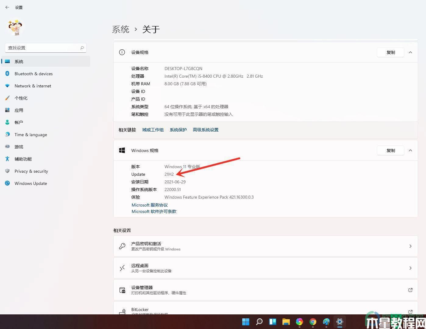This screenshot has height=329, width=426.
Task: Open Widgets from the taskbar
Action: coord(273,322)
